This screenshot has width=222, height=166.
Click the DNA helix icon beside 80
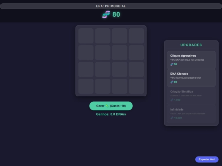click(x=106, y=14)
